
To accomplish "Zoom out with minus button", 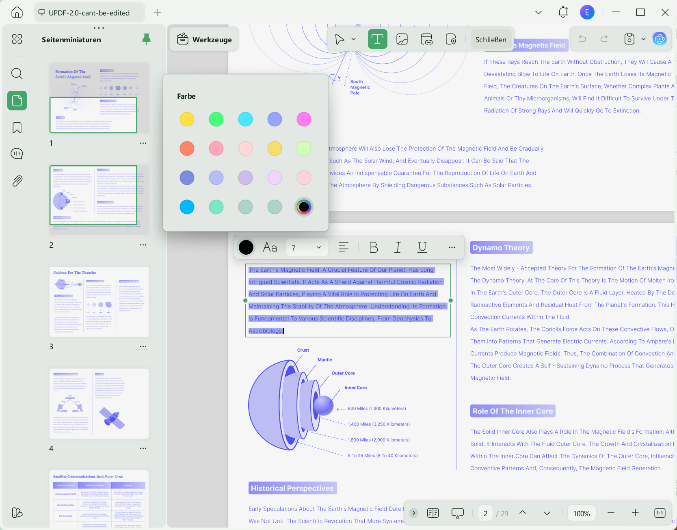I will coord(611,513).
